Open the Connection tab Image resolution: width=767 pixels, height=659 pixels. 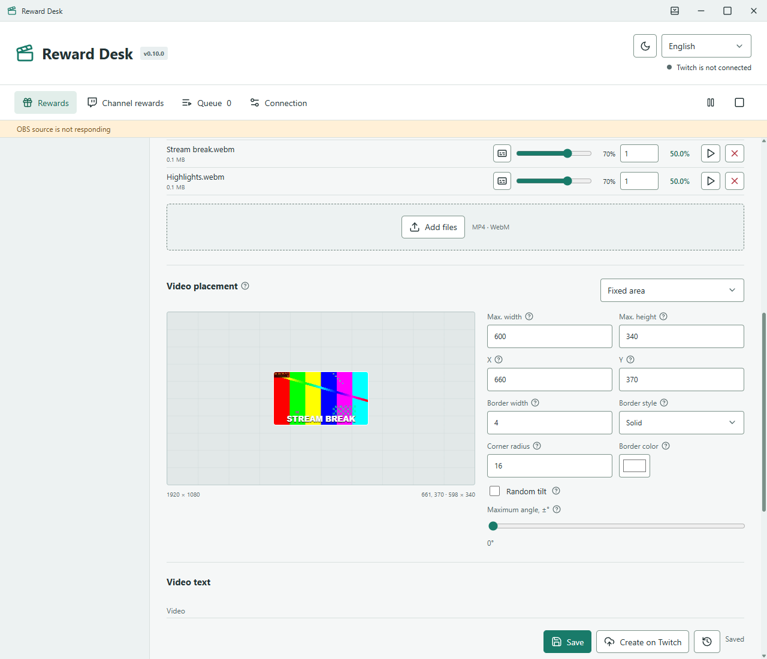(278, 102)
